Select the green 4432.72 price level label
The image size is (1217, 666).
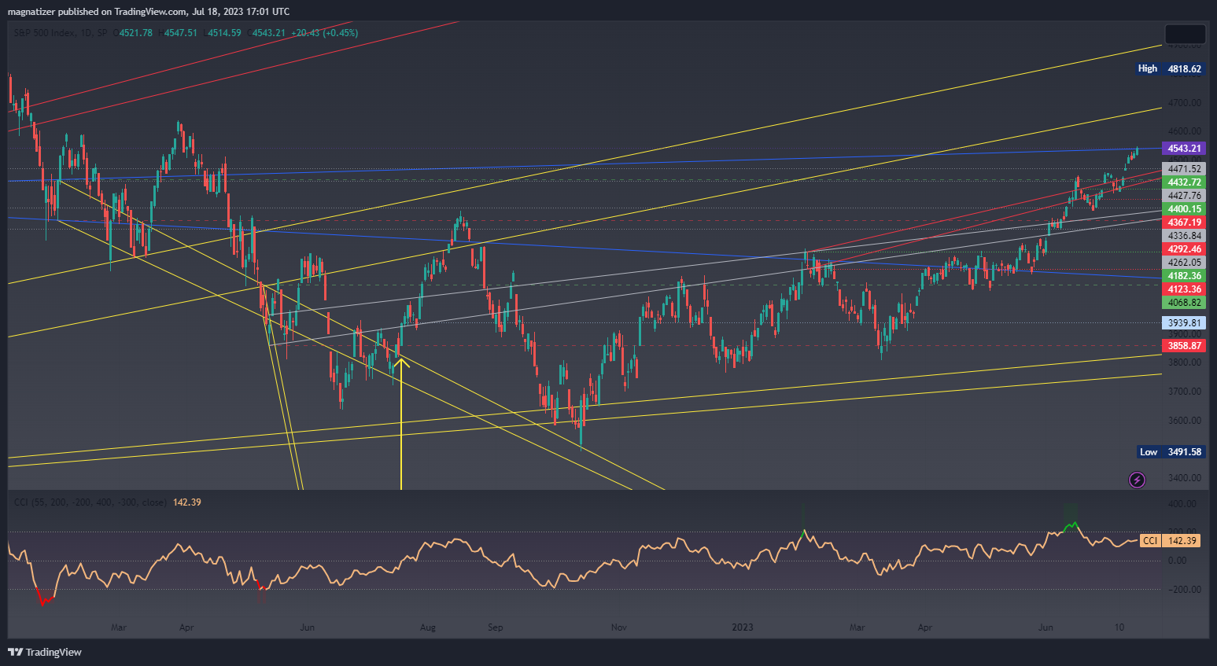coord(1183,182)
